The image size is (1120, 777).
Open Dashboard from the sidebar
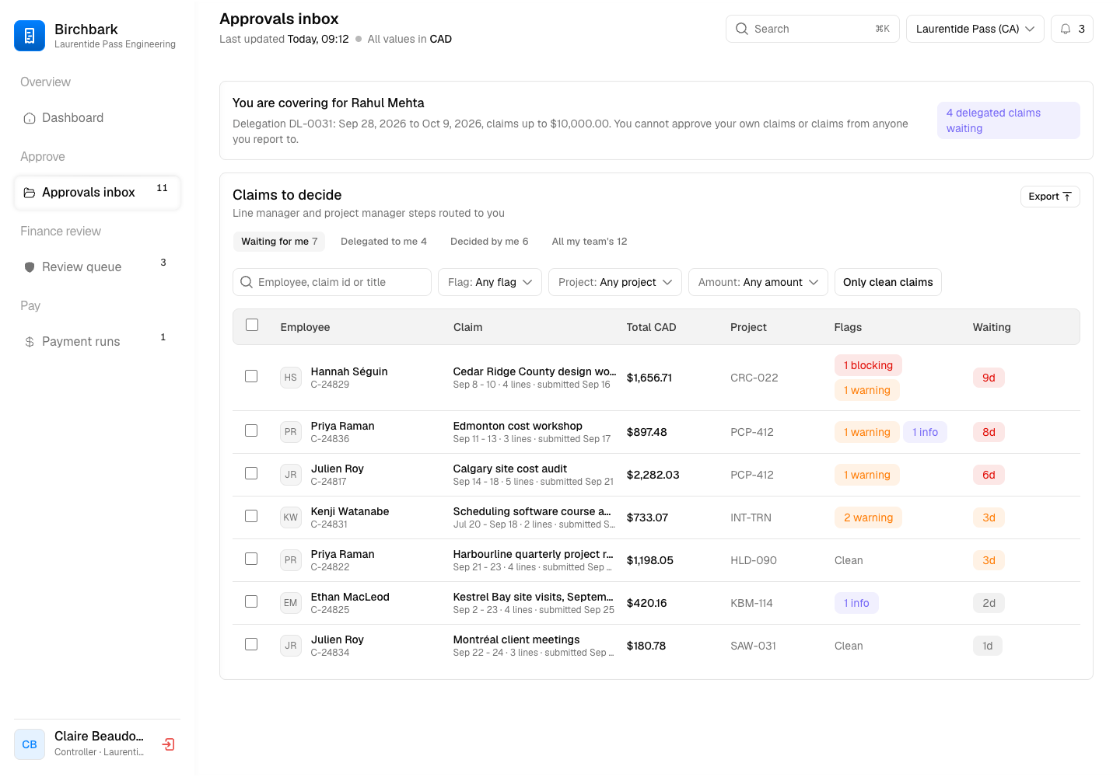(97, 118)
